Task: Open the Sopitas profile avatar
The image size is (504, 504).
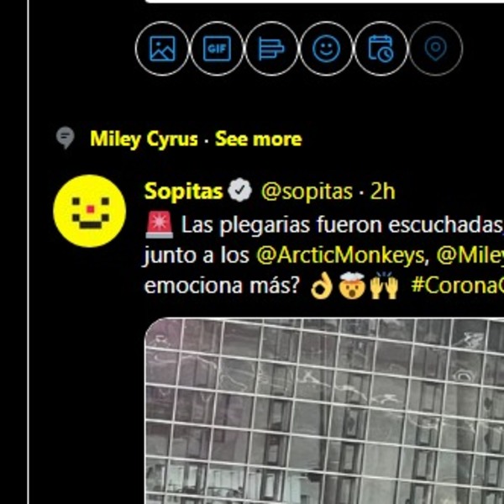Action: tap(90, 211)
